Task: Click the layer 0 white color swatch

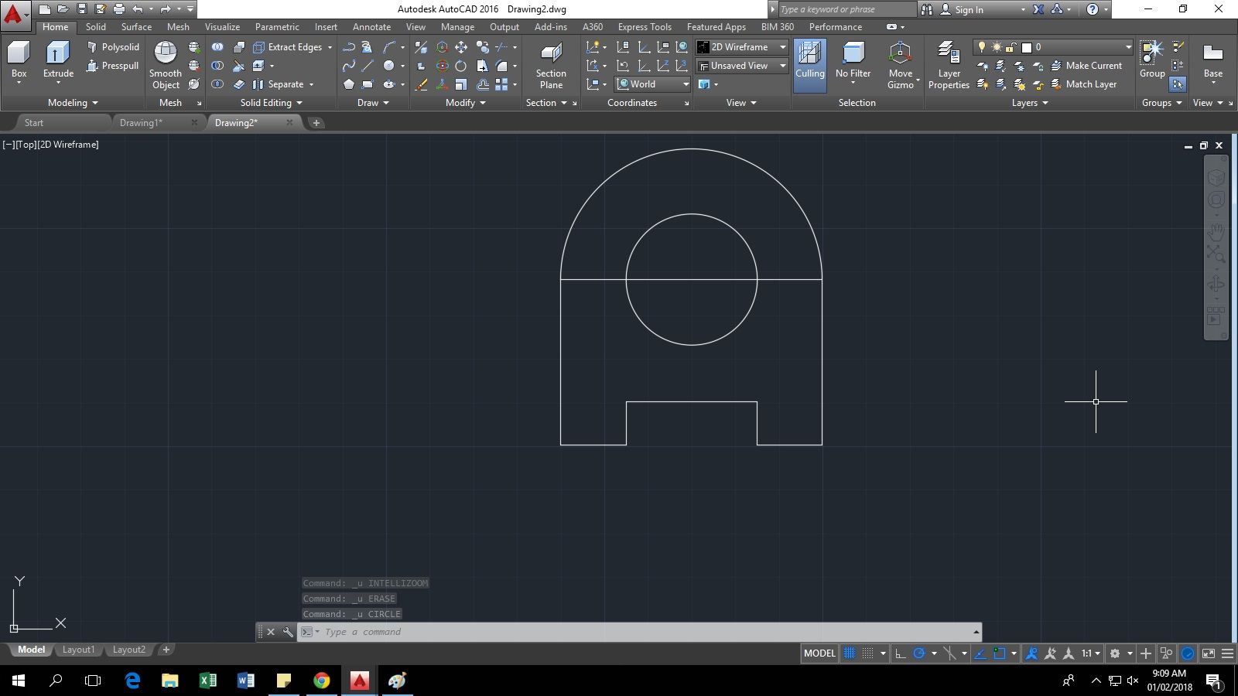Action: (x=1027, y=47)
